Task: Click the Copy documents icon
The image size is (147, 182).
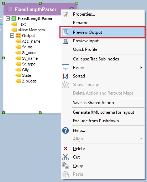Action: 65,166
